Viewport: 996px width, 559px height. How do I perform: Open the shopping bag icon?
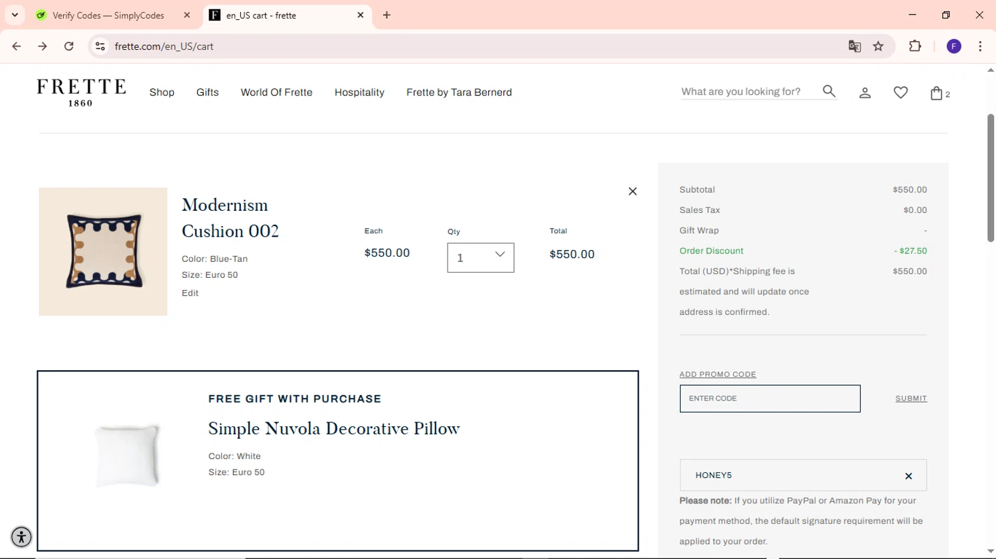coord(936,93)
